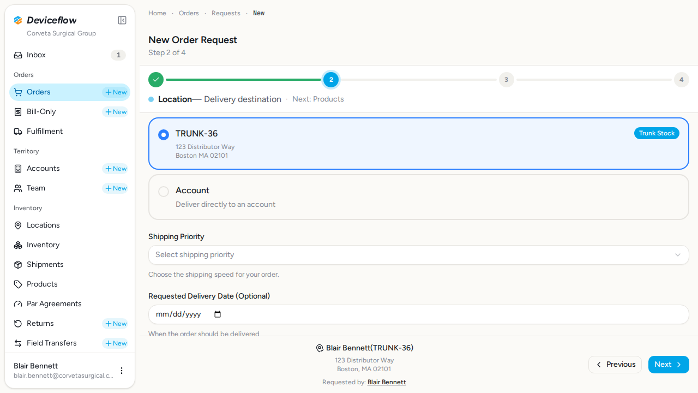Navigate to Home breadcrumb

157,13
